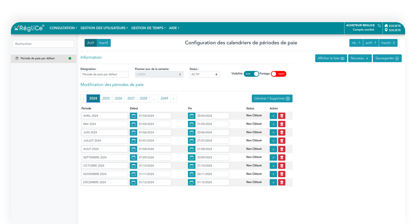Click the Sauvegarder button
419x224 pixels.
387,58
